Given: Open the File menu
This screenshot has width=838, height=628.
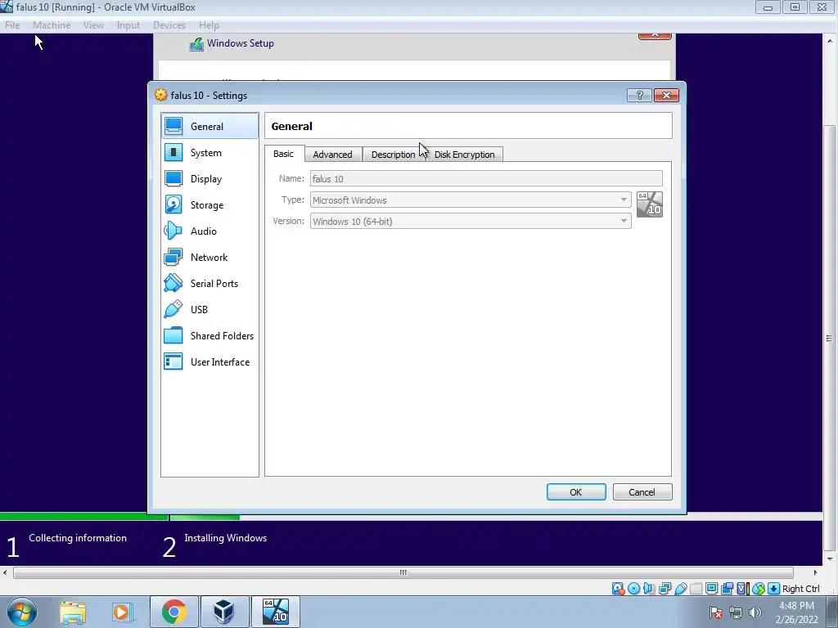Looking at the screenshot, I should [x=12, y=25].
